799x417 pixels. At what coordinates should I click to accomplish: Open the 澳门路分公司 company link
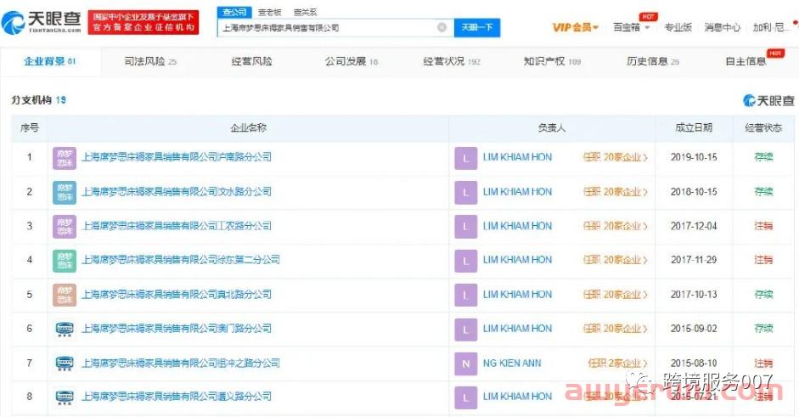click(x=177, y=329)
